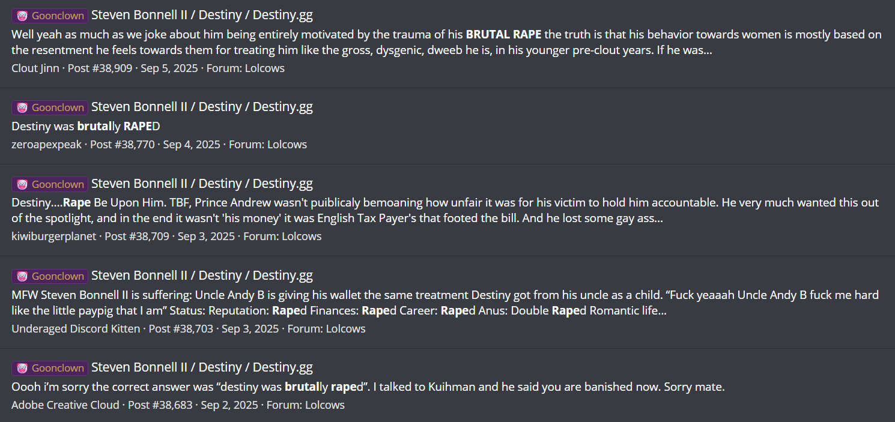Click the clown icon beside post #38,909's title
Image resolution: width=895 pixels, height=422 pixels.
pyautogui.click(x=22, y=16)
